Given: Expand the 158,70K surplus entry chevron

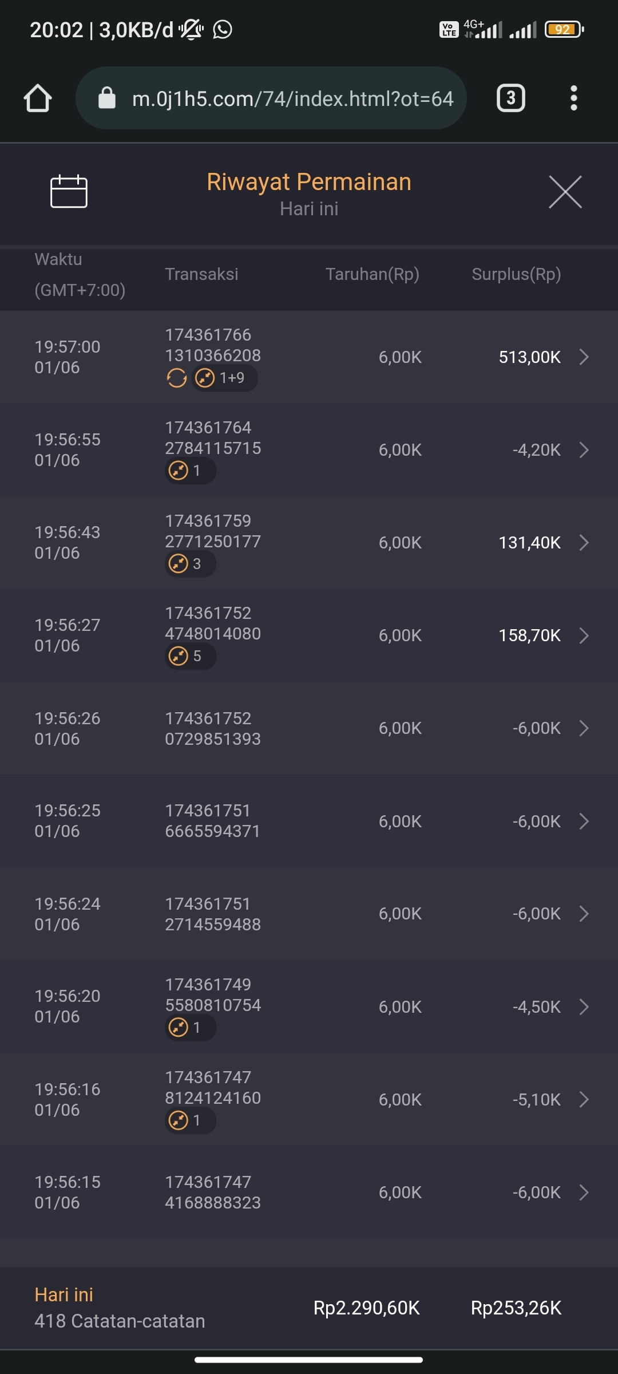Looking at the screenshot, I should tap(584, 635).
